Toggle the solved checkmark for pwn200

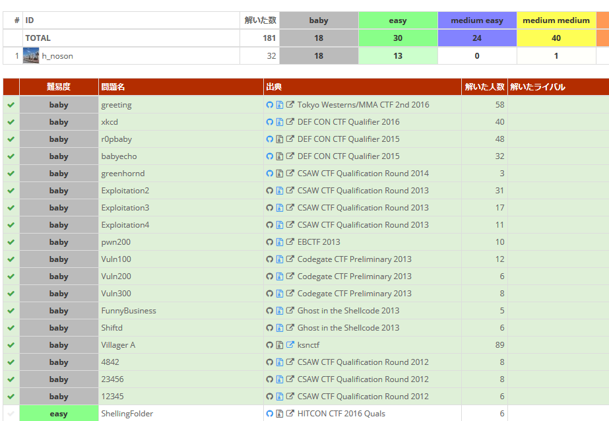click(x=11, y=242)
